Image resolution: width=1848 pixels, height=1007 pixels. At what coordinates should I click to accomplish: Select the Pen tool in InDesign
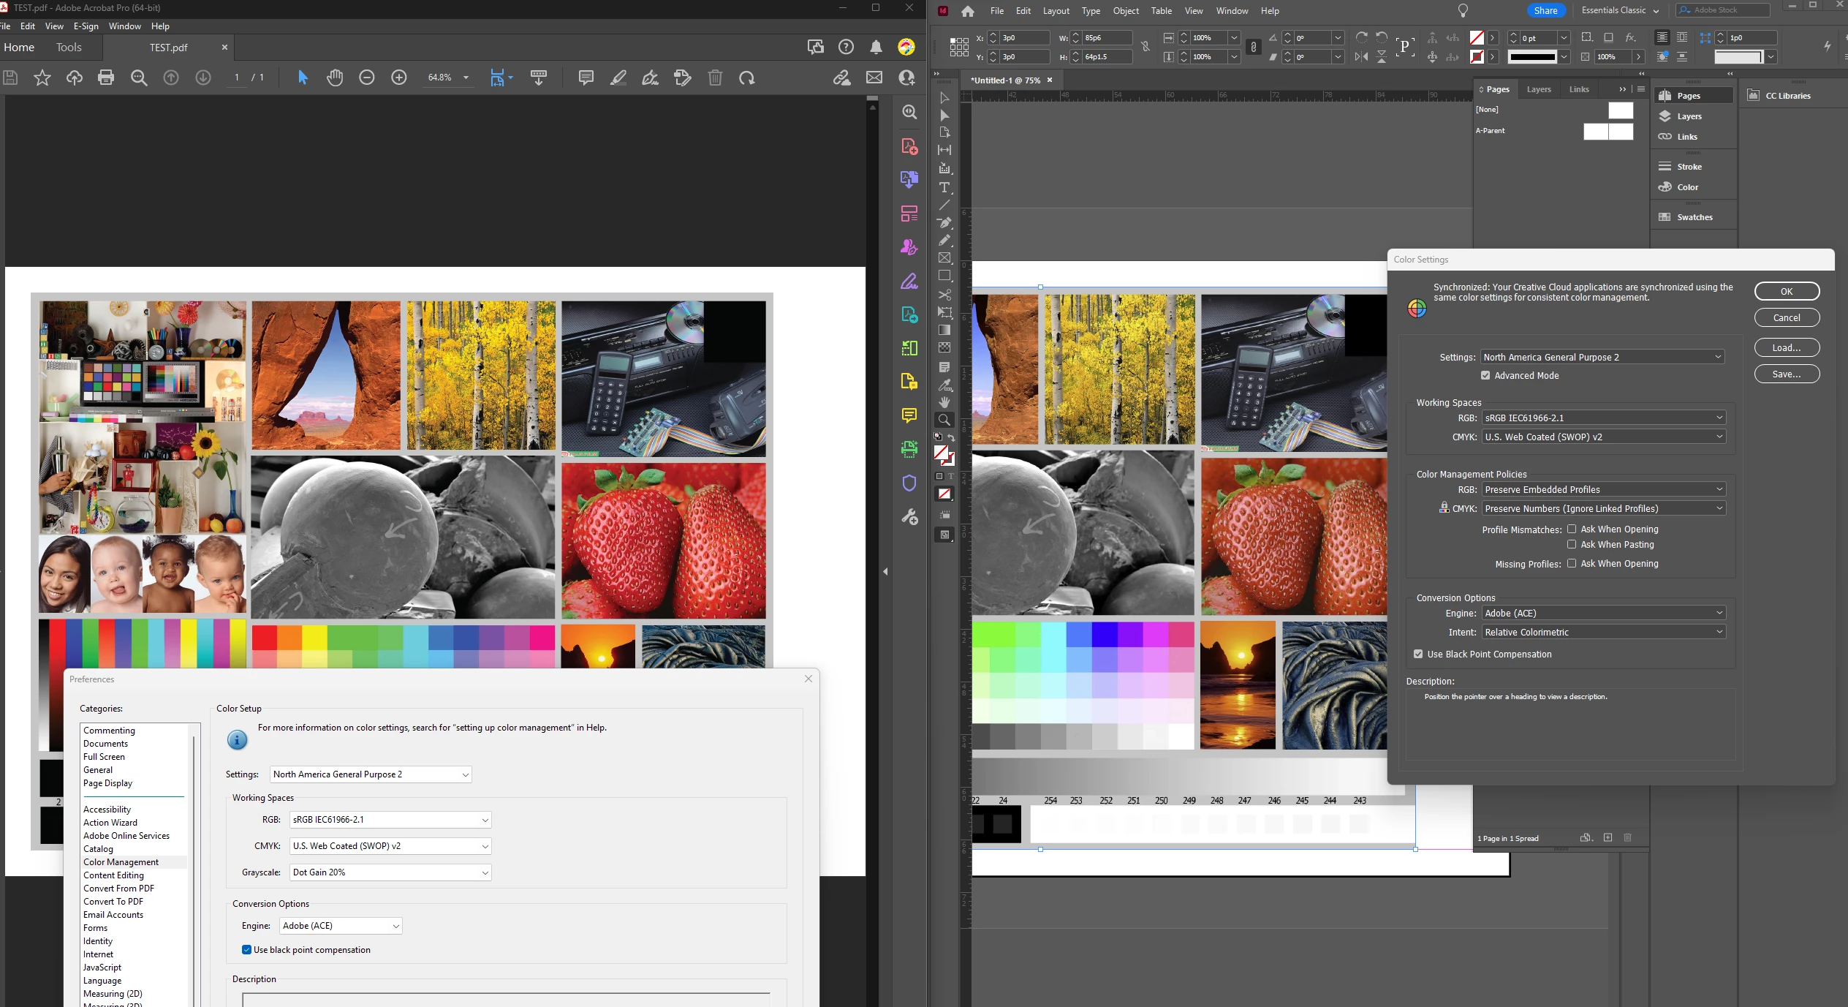point(944,222)
